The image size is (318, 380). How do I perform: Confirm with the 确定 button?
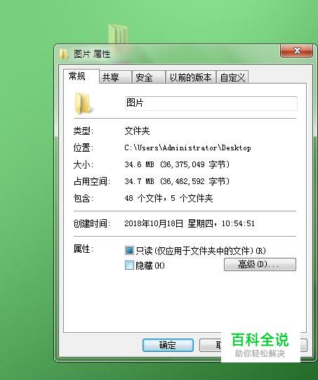[168, 345]
